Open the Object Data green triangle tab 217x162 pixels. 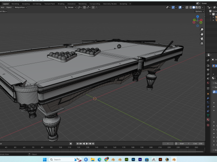click(x=208, y=115)
